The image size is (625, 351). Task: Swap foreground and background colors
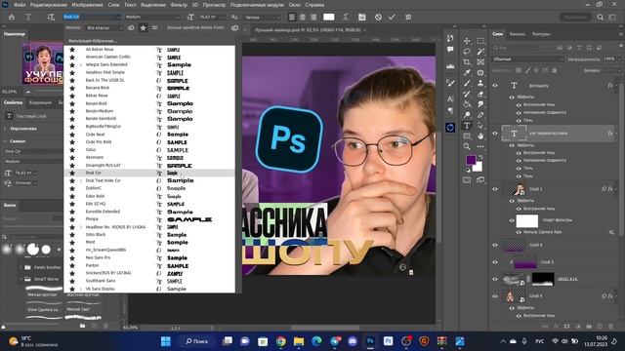pyautogui.click(x=480, y=157)
